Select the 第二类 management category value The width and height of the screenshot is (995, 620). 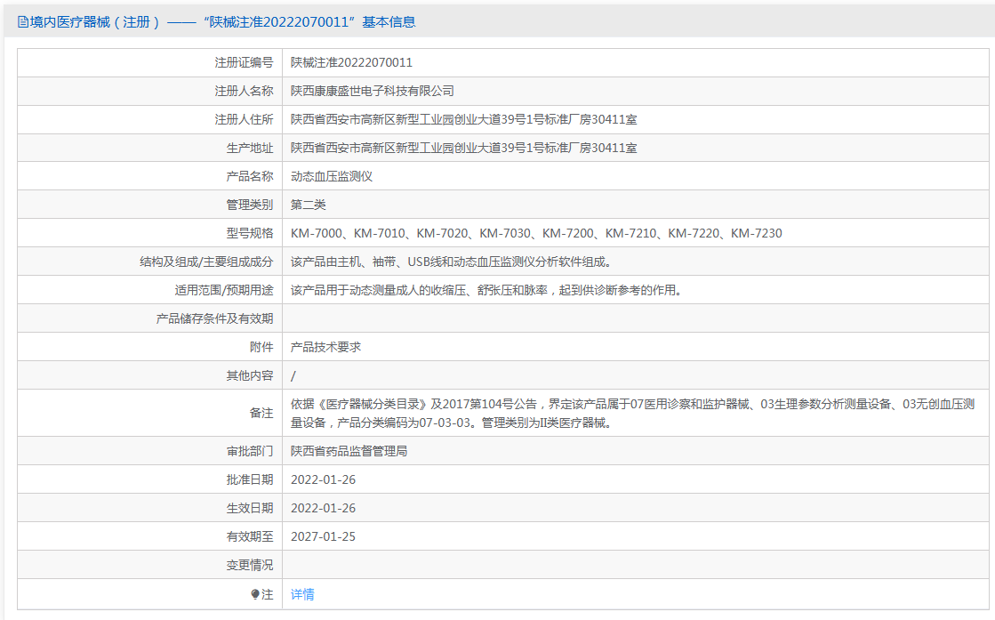[309, 205]
